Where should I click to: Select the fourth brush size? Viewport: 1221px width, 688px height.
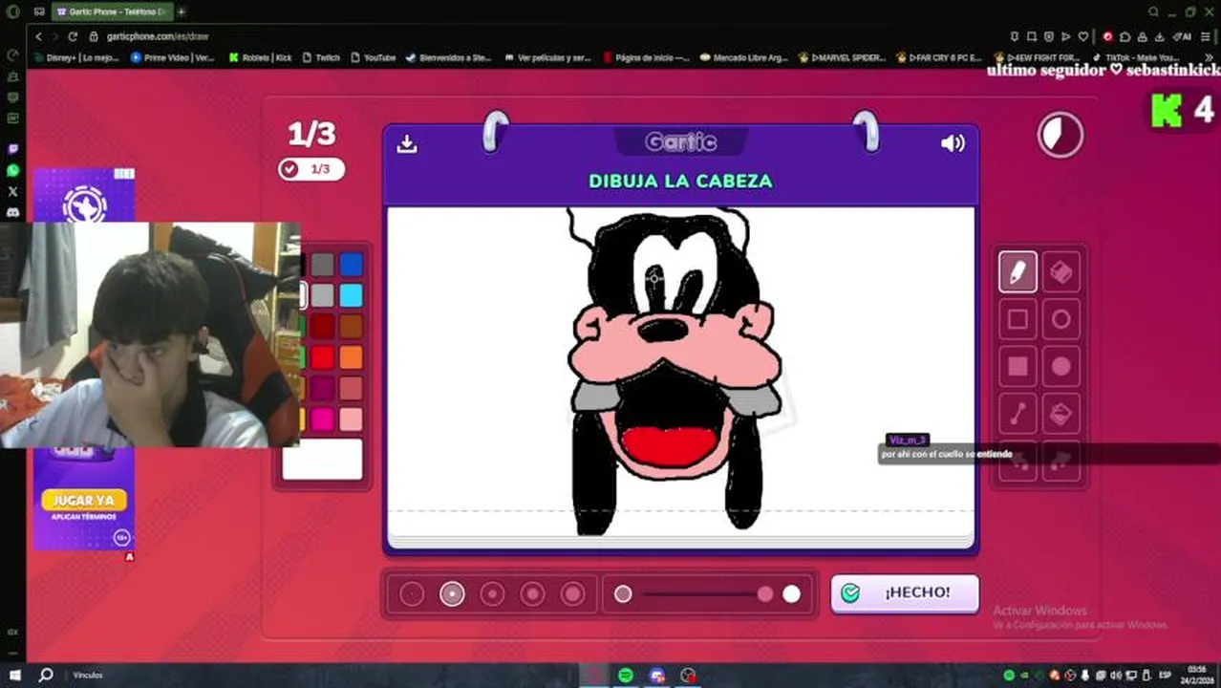[532, 594]
